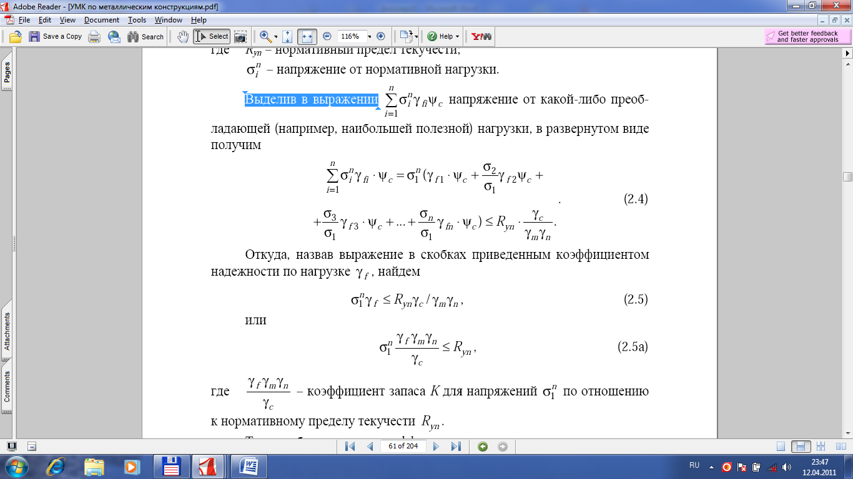Viewport: 853px width, 479px height.
Task: Select the Hand tool
Action: [183, 36]
